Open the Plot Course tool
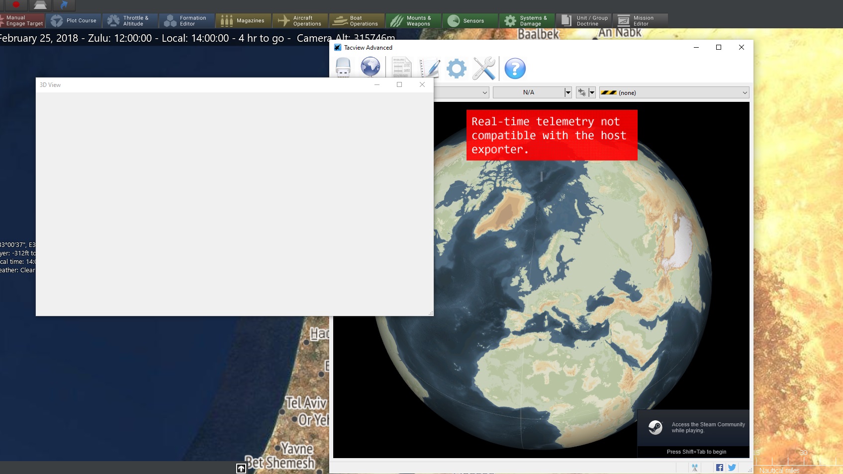 point(74,20)
